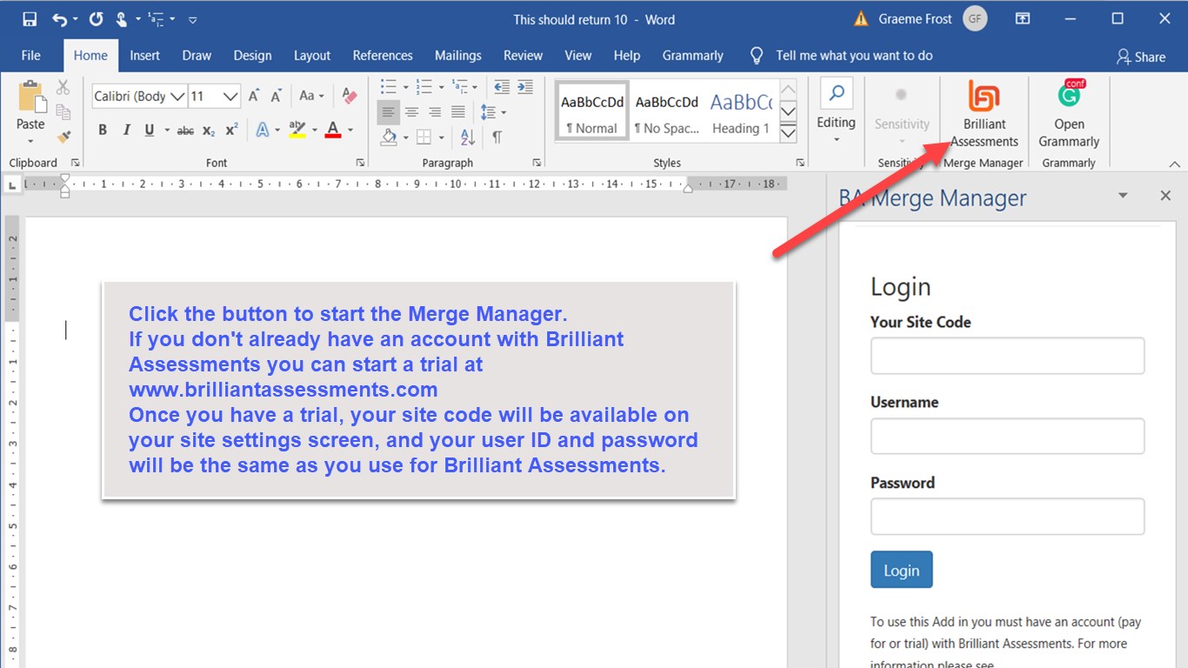The height and width of the screenshot is (668, 1188).
Task: Open Ribbon Display Options in the title bar
Action: click(x=1023, y=19)
